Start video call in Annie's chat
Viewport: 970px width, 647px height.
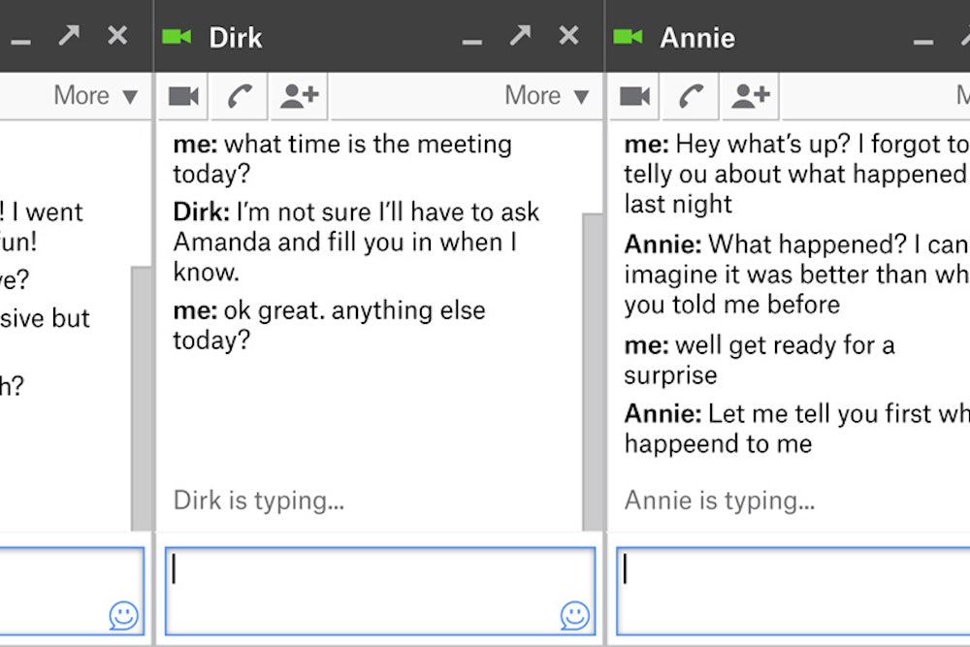[x=634, y=95]
